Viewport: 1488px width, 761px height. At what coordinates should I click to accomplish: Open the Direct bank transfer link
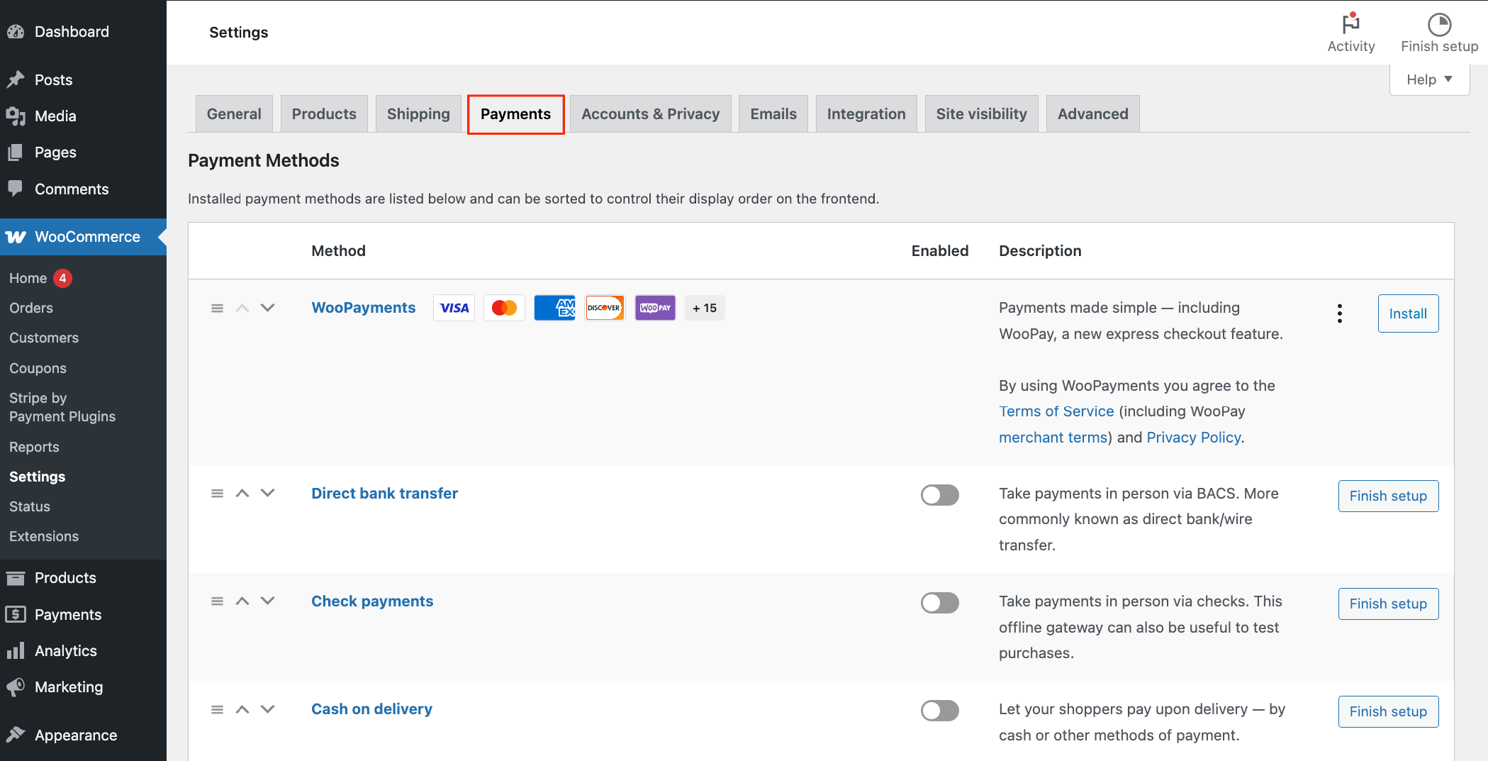click(x=385, y=493)
